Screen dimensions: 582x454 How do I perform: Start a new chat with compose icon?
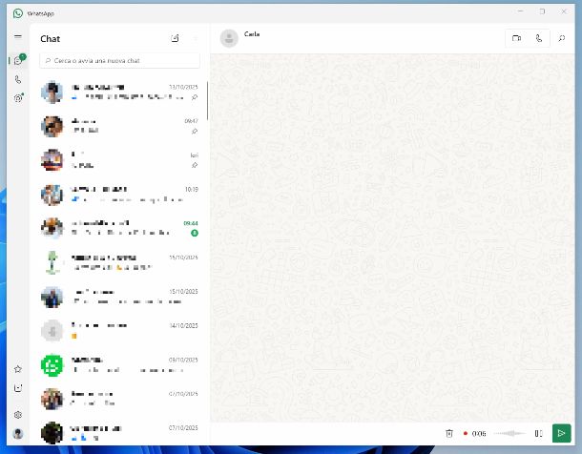[x=176, y=38]
